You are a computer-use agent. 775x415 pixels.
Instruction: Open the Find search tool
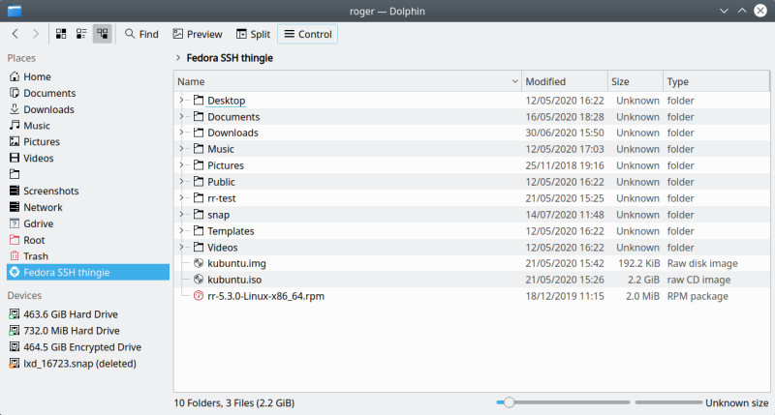click(141, 34)
